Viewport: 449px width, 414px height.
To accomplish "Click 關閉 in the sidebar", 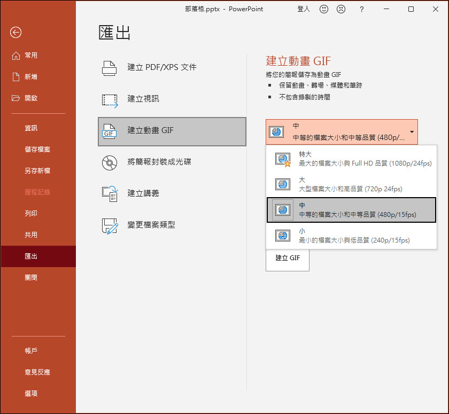I will click(x=38, y=278).
